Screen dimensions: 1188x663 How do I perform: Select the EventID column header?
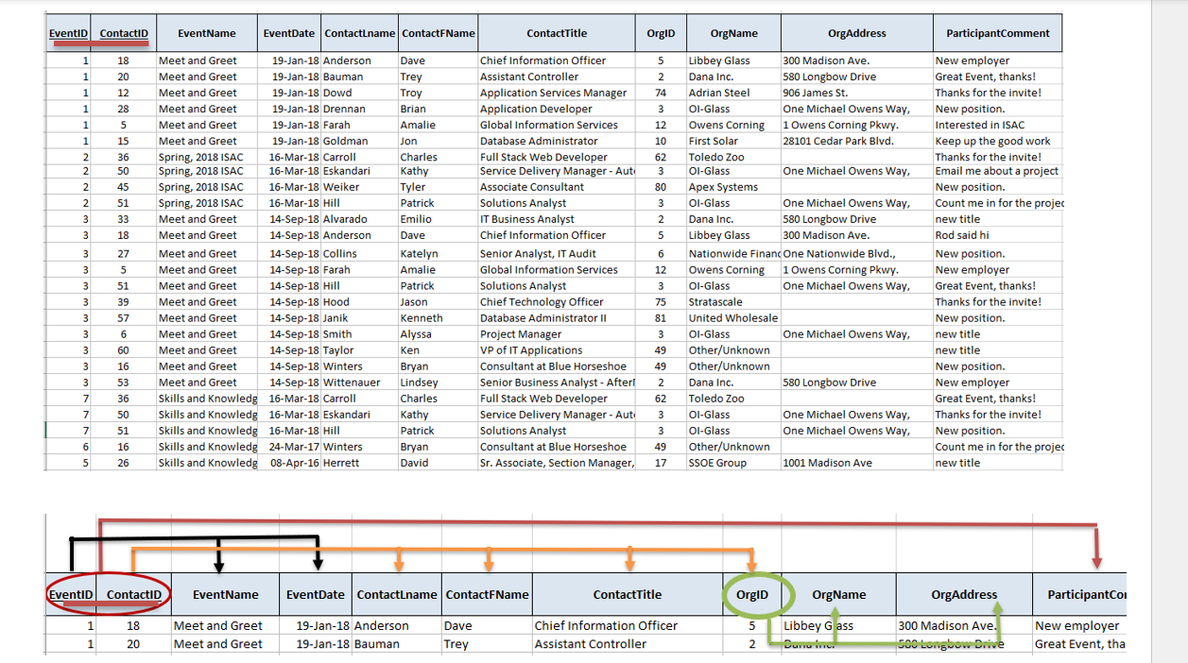point(66,32)
